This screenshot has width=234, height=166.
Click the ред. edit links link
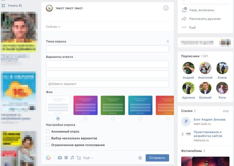226,111
